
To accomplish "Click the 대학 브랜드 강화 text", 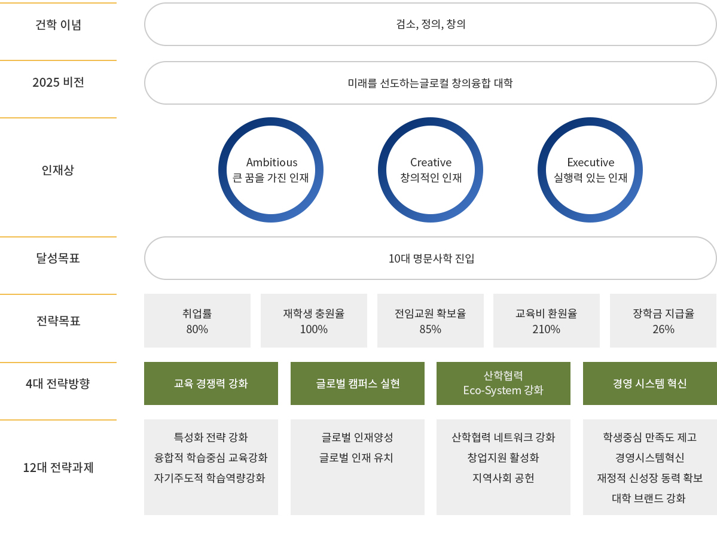I will point(650,498).
